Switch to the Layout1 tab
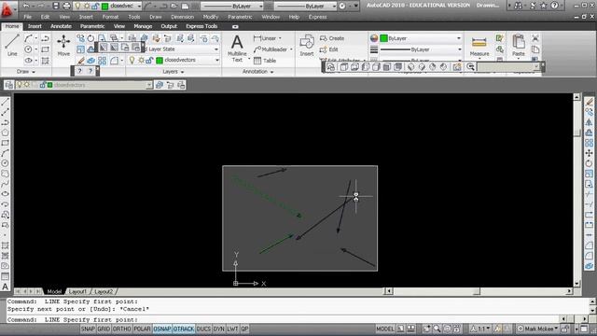This screenshot has width=597, height=336. (77, 291)
